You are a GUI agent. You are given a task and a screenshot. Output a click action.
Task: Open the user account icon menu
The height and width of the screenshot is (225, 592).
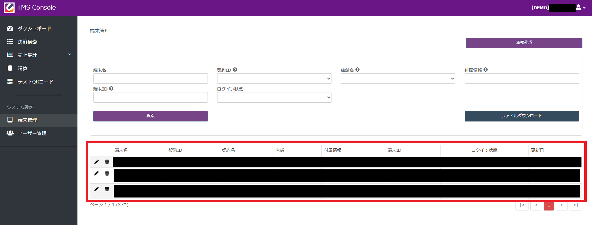click(x=578, y=7)
